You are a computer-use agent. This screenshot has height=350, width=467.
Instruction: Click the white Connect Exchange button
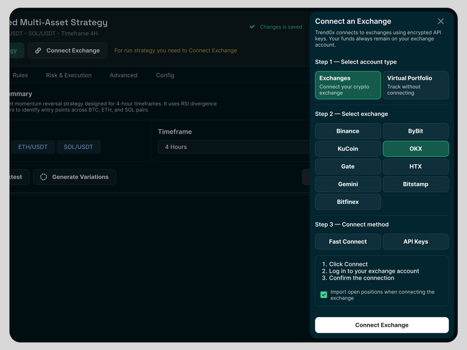[382, 325]
